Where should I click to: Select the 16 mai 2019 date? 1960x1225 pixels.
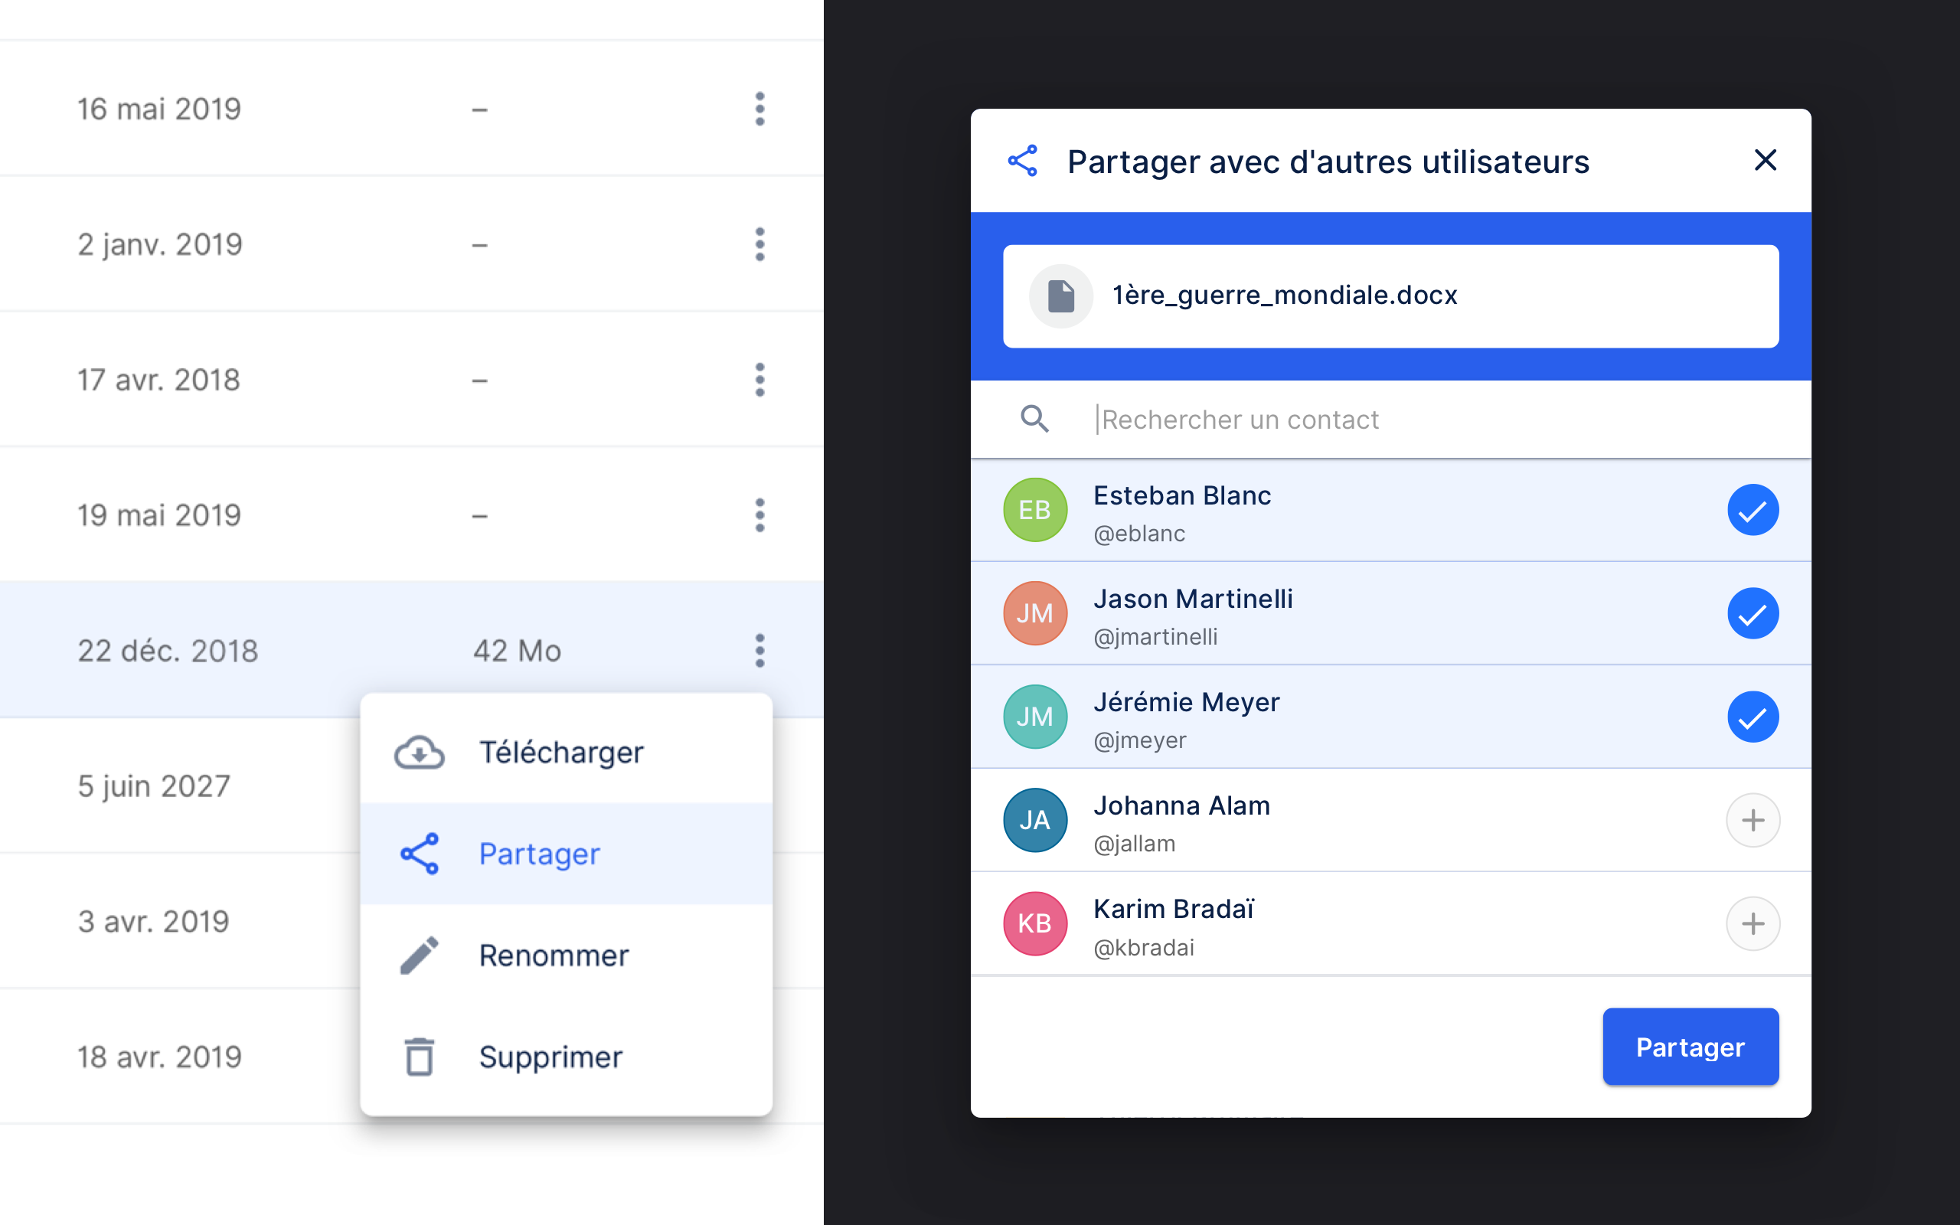[159, 109]
